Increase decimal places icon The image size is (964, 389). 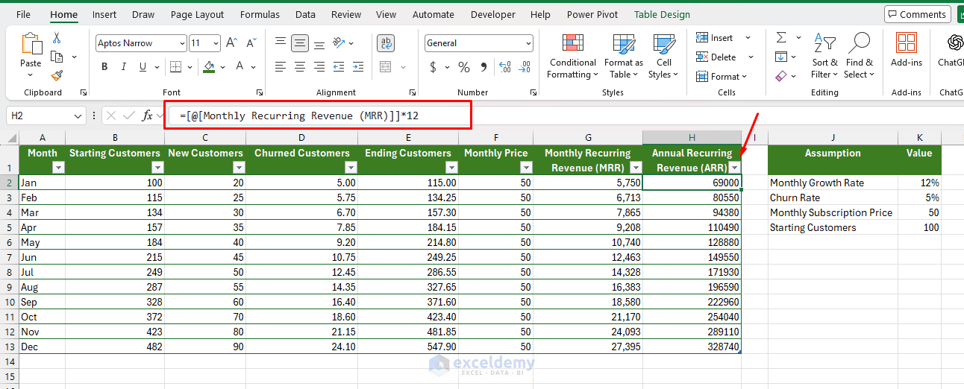(x=504, y=67)
